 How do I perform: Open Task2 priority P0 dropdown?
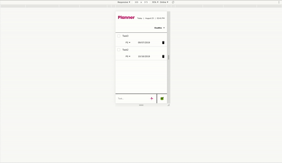(x=128, y=56)
